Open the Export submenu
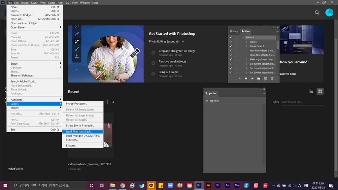The width and height of the screenshot is (338, 190). [34, 64]
